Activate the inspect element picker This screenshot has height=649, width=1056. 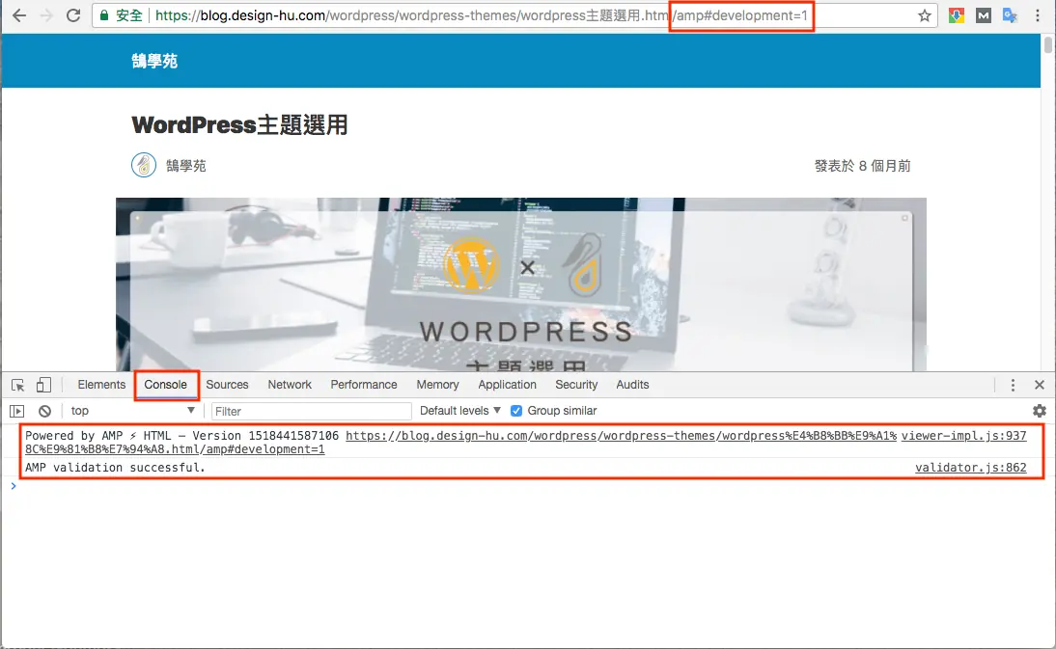[18, 385]
